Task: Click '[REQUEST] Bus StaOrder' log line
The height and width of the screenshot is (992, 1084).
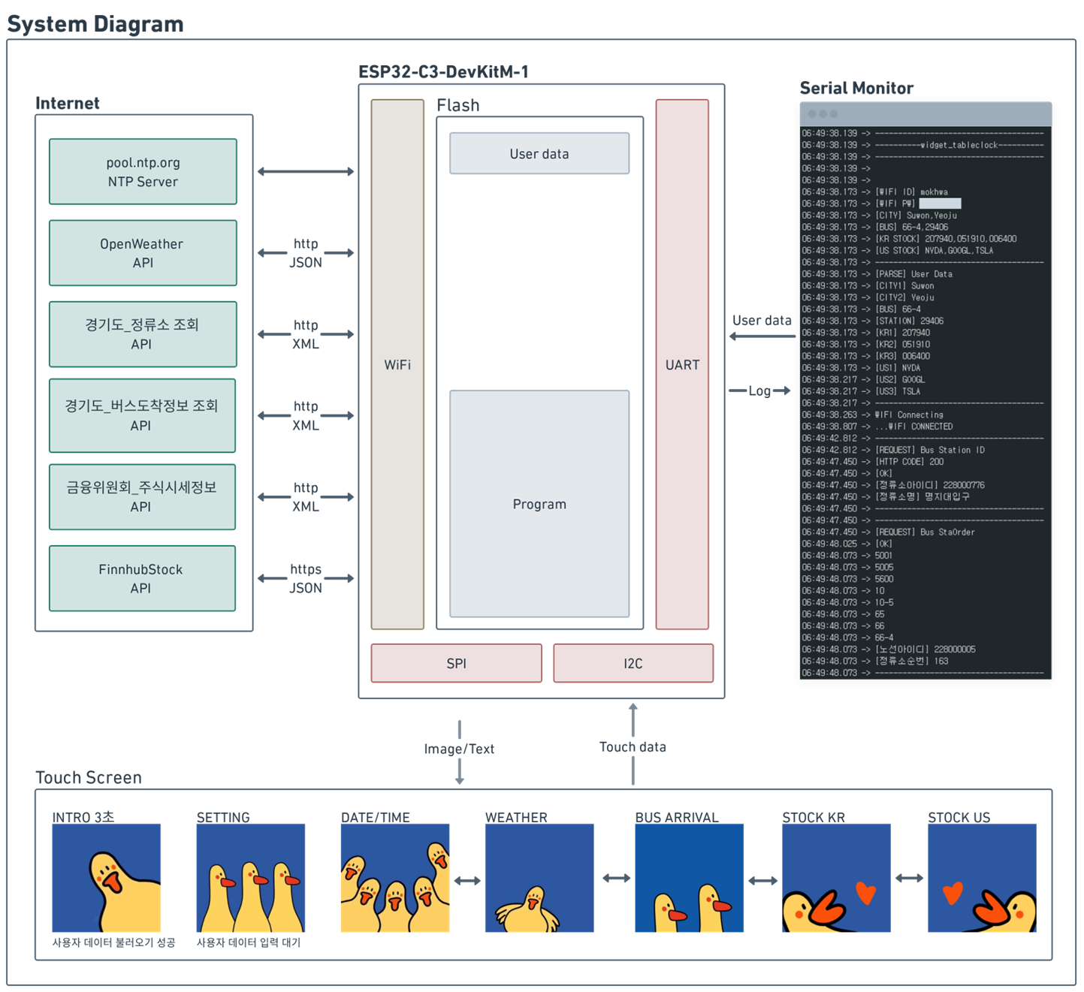Action: click(x=889, y=532)
